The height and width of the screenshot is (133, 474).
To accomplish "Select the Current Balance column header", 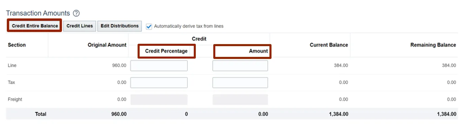I will point(329,45).
